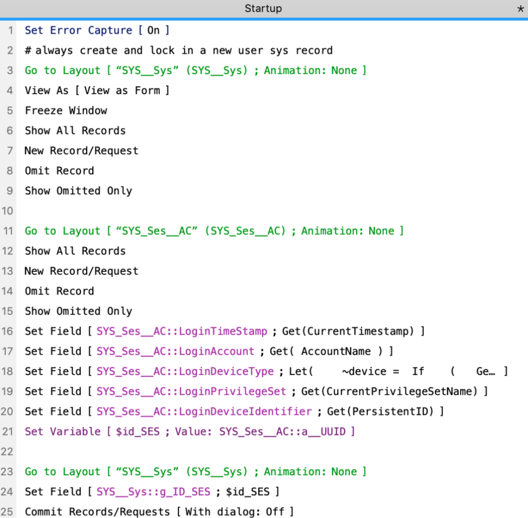The image size is (528, 518).
Task: Click line number 21 in the gutter
Action: 7,431
